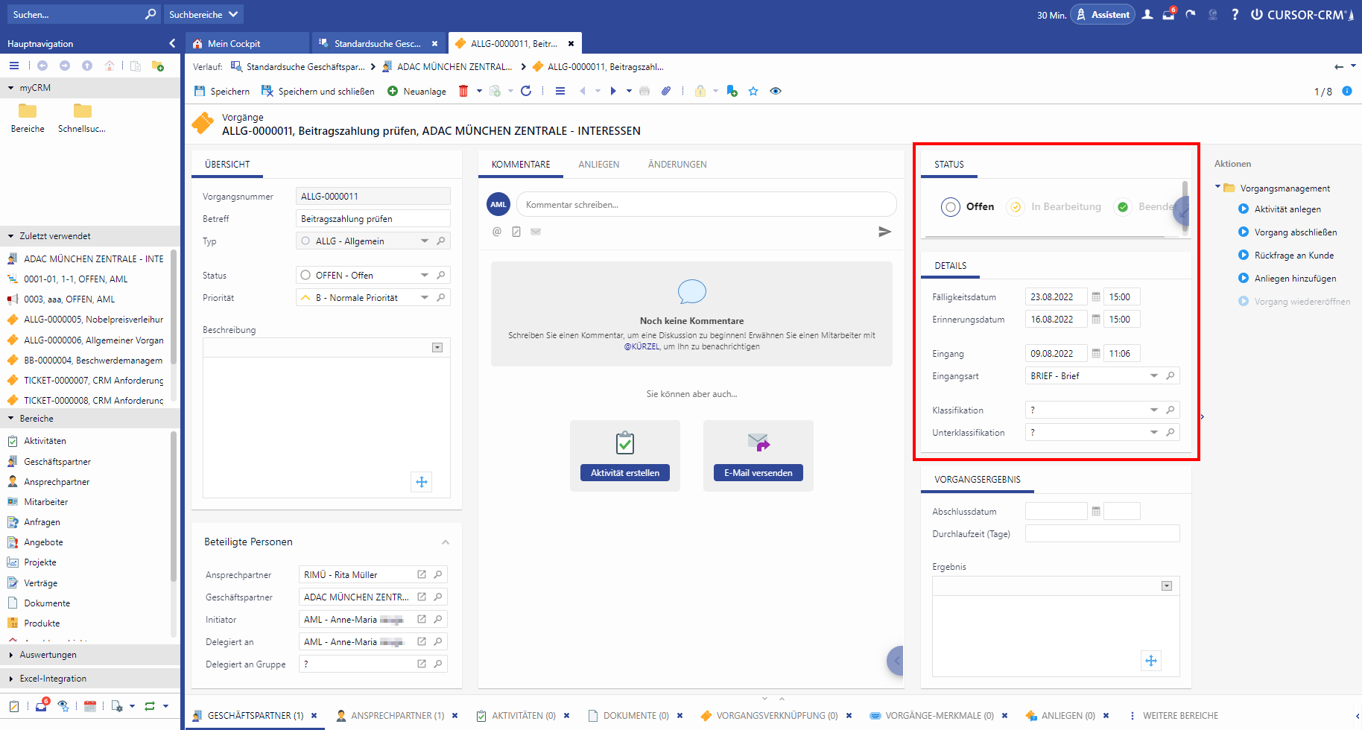1362x730 pixels.
Task: Open the Ansprechpartner record link icon
Action: [x=422, y=574]
